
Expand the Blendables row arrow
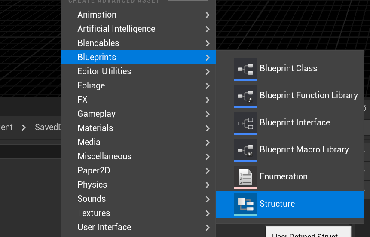pos(208,43)
